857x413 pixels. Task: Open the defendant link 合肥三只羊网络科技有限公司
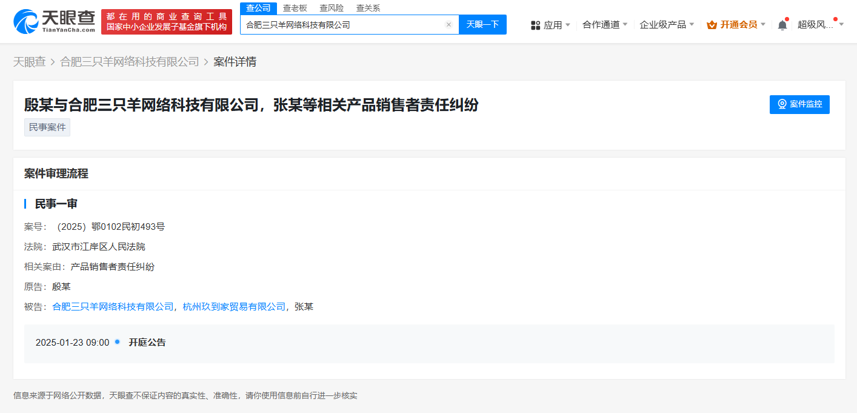(x=113, y=307)
